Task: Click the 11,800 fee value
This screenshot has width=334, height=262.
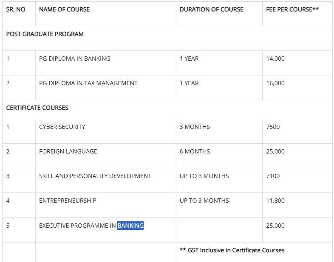Action: 275,201
